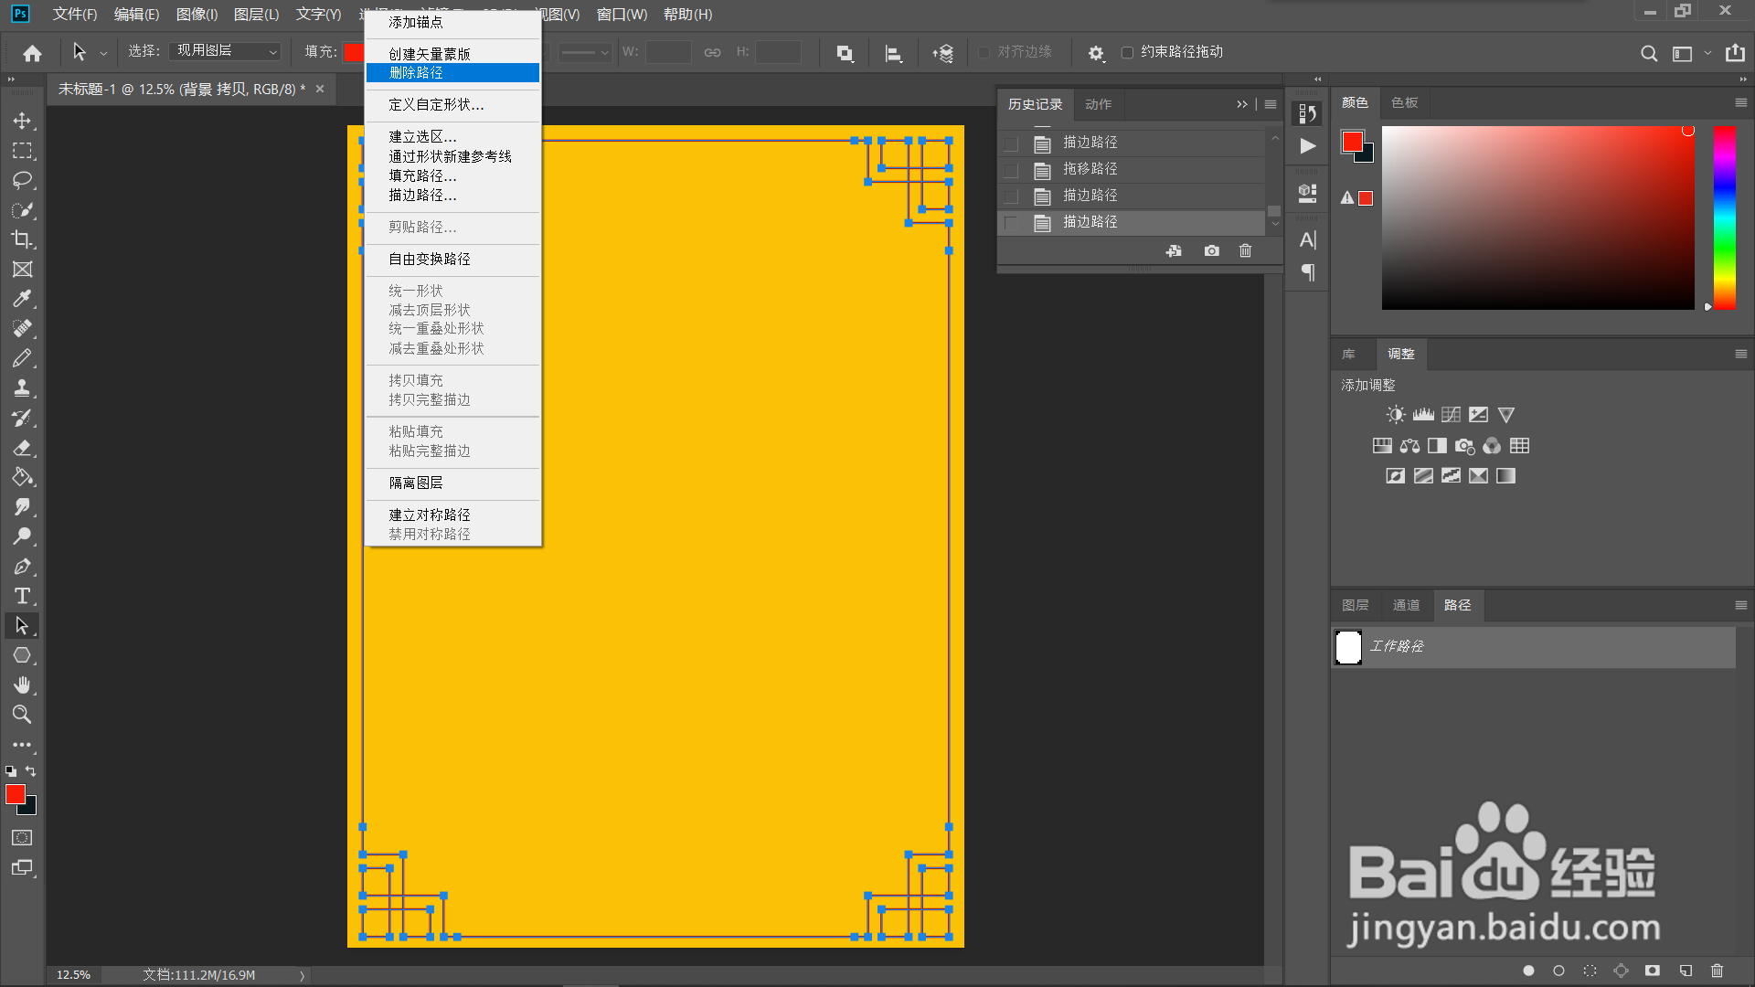Switch to the 图层 panel tab
Screen dimensions: 1755x987
pos(1355,605)
